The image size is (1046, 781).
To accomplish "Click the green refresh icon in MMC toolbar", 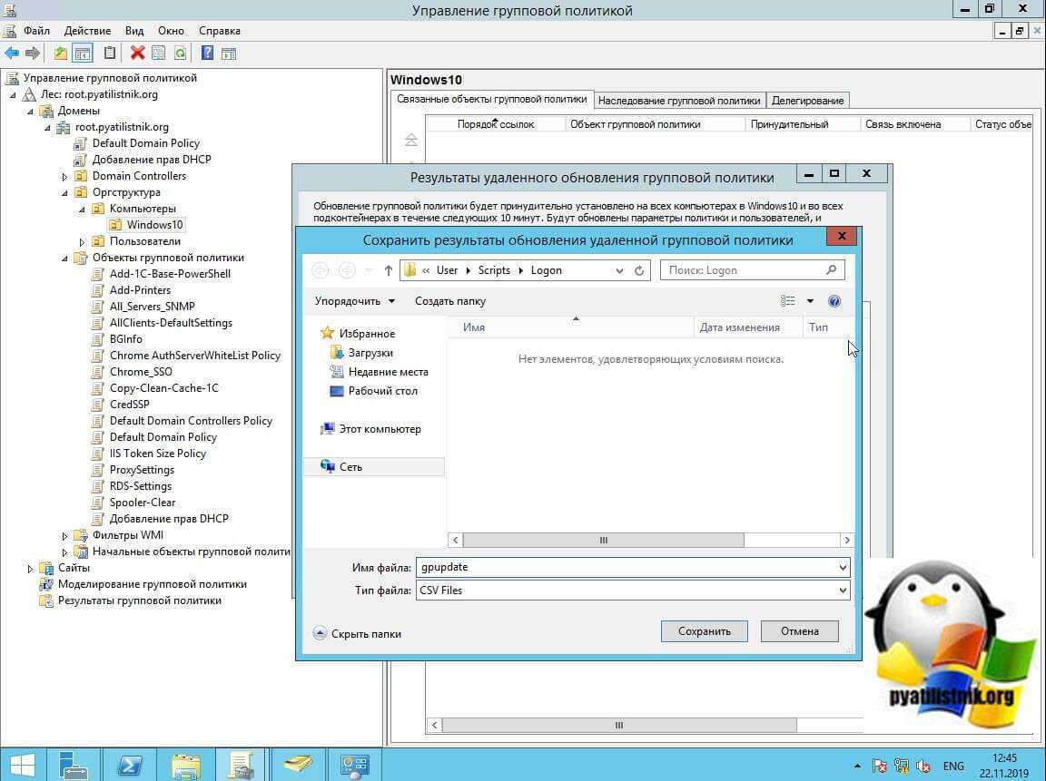I will 180,54.
